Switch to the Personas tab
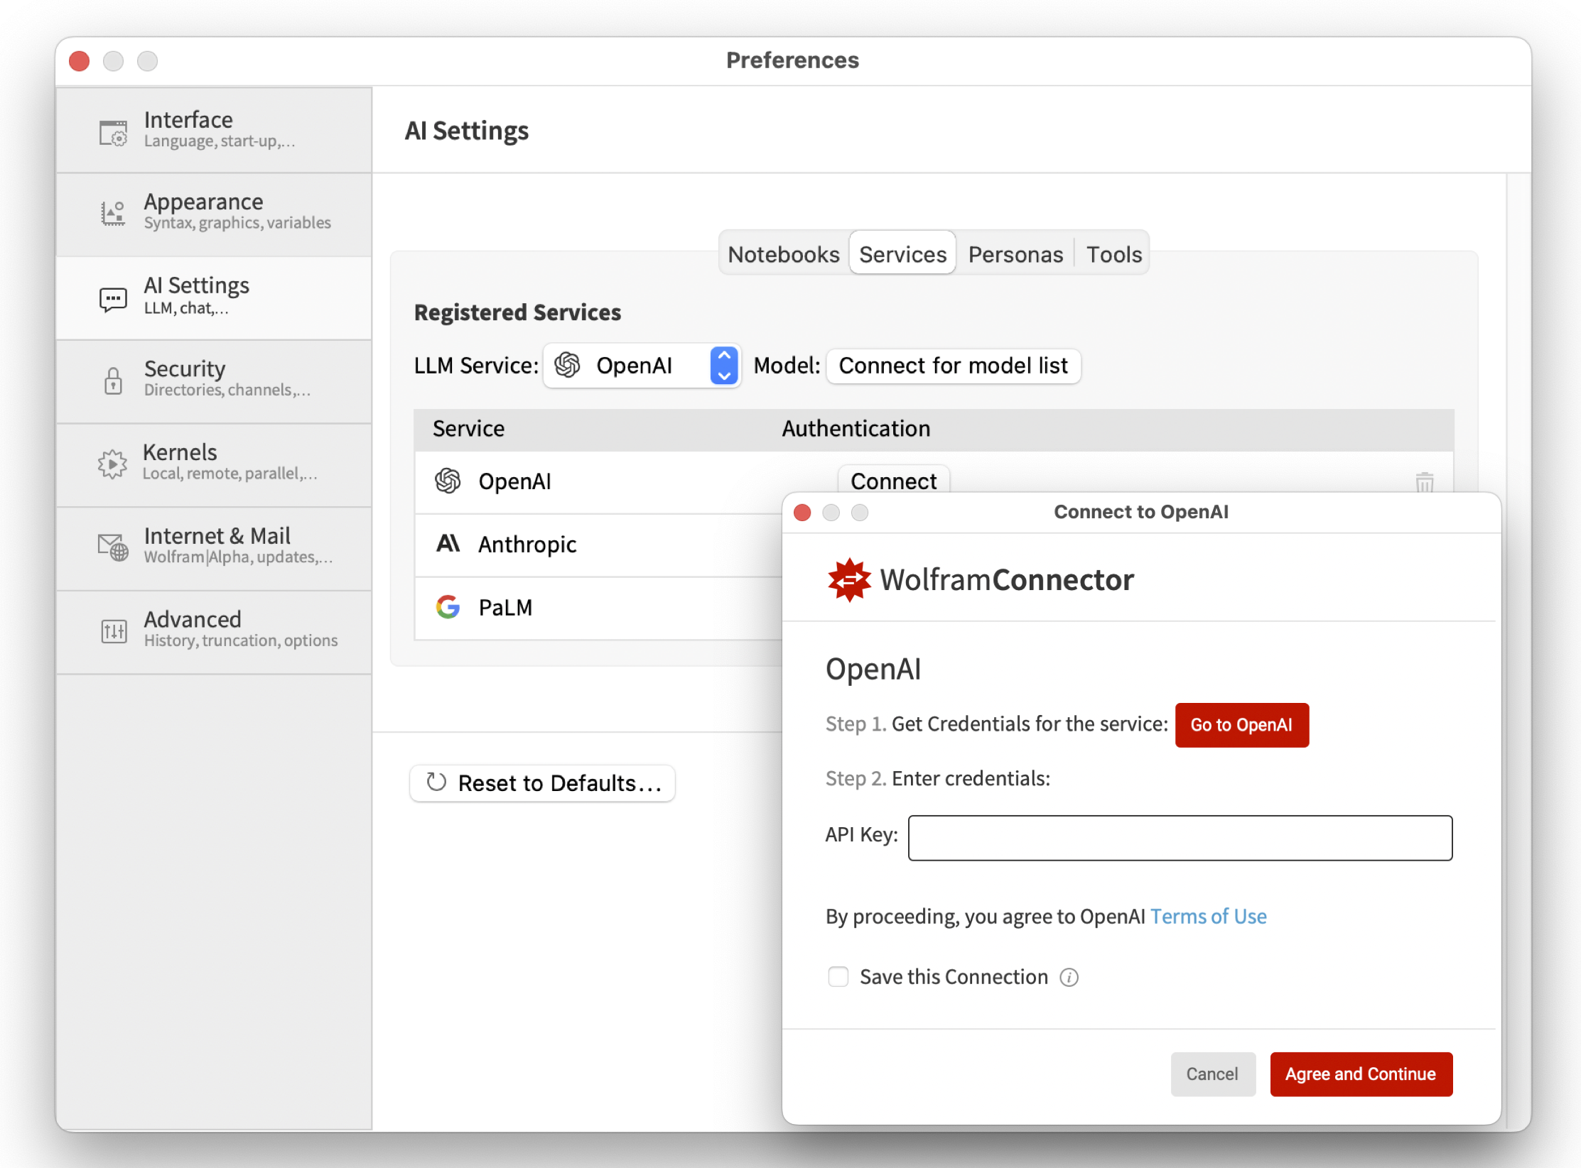The height and width of the screenshot is (1168, 1581). click(x=1015, y=254)
